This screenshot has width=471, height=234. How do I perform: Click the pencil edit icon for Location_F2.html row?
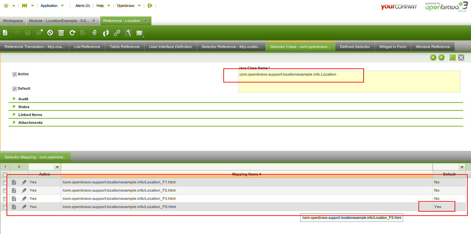click(24, 191)
